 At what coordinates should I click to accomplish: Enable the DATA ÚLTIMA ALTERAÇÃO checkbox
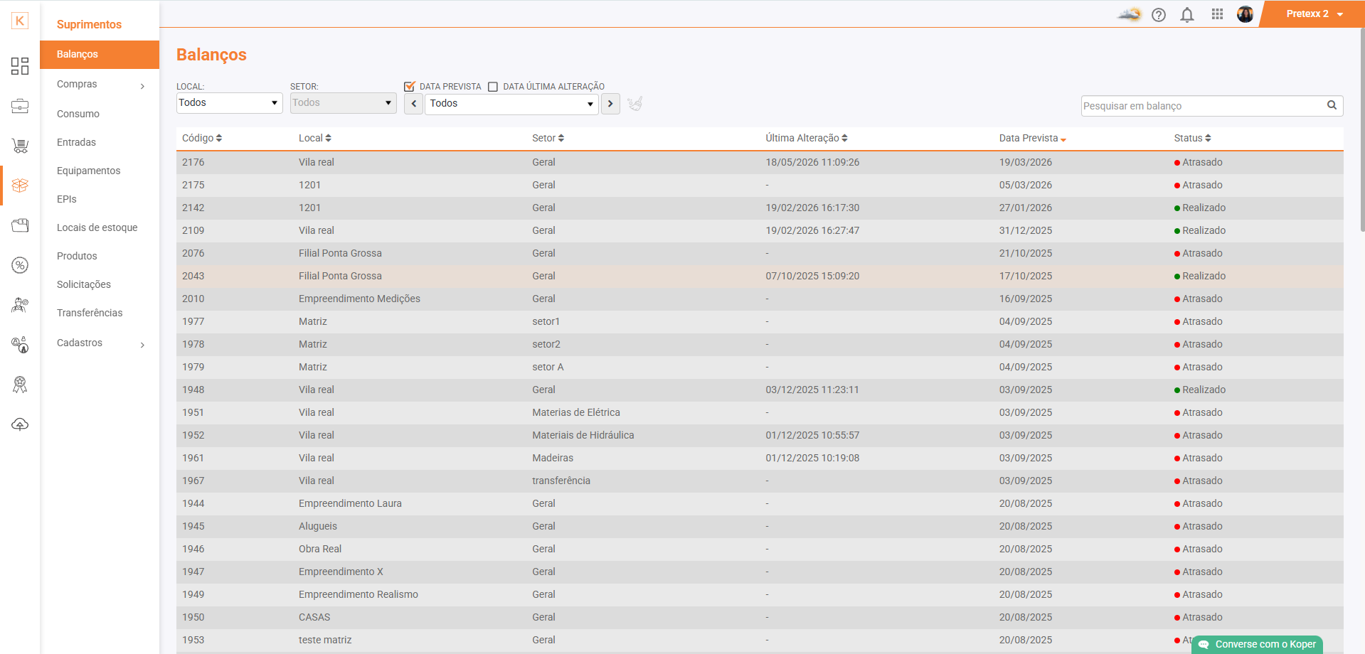(x=493, y=87)
